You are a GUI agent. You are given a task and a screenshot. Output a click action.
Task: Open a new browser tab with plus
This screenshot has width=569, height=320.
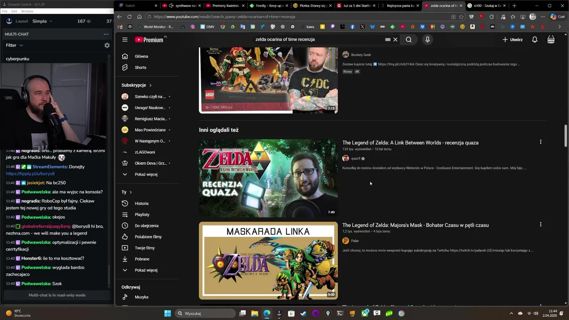point(514,5)
